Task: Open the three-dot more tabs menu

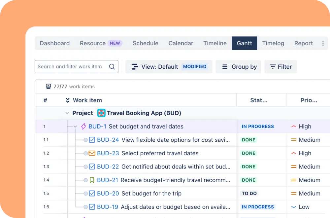Action: click(x=323, y=43)
